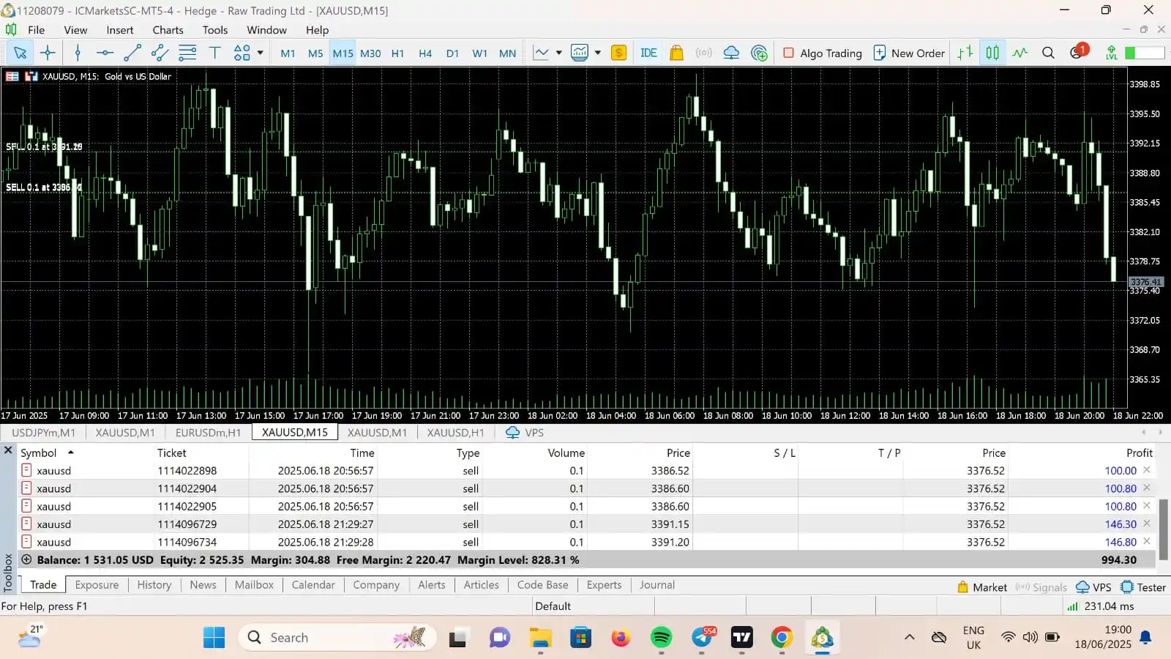
Task: Switch timeframe to MN
Action: click(x=508, y=53)
